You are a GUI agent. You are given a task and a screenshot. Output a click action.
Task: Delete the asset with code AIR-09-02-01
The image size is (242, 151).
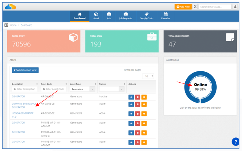138,97
